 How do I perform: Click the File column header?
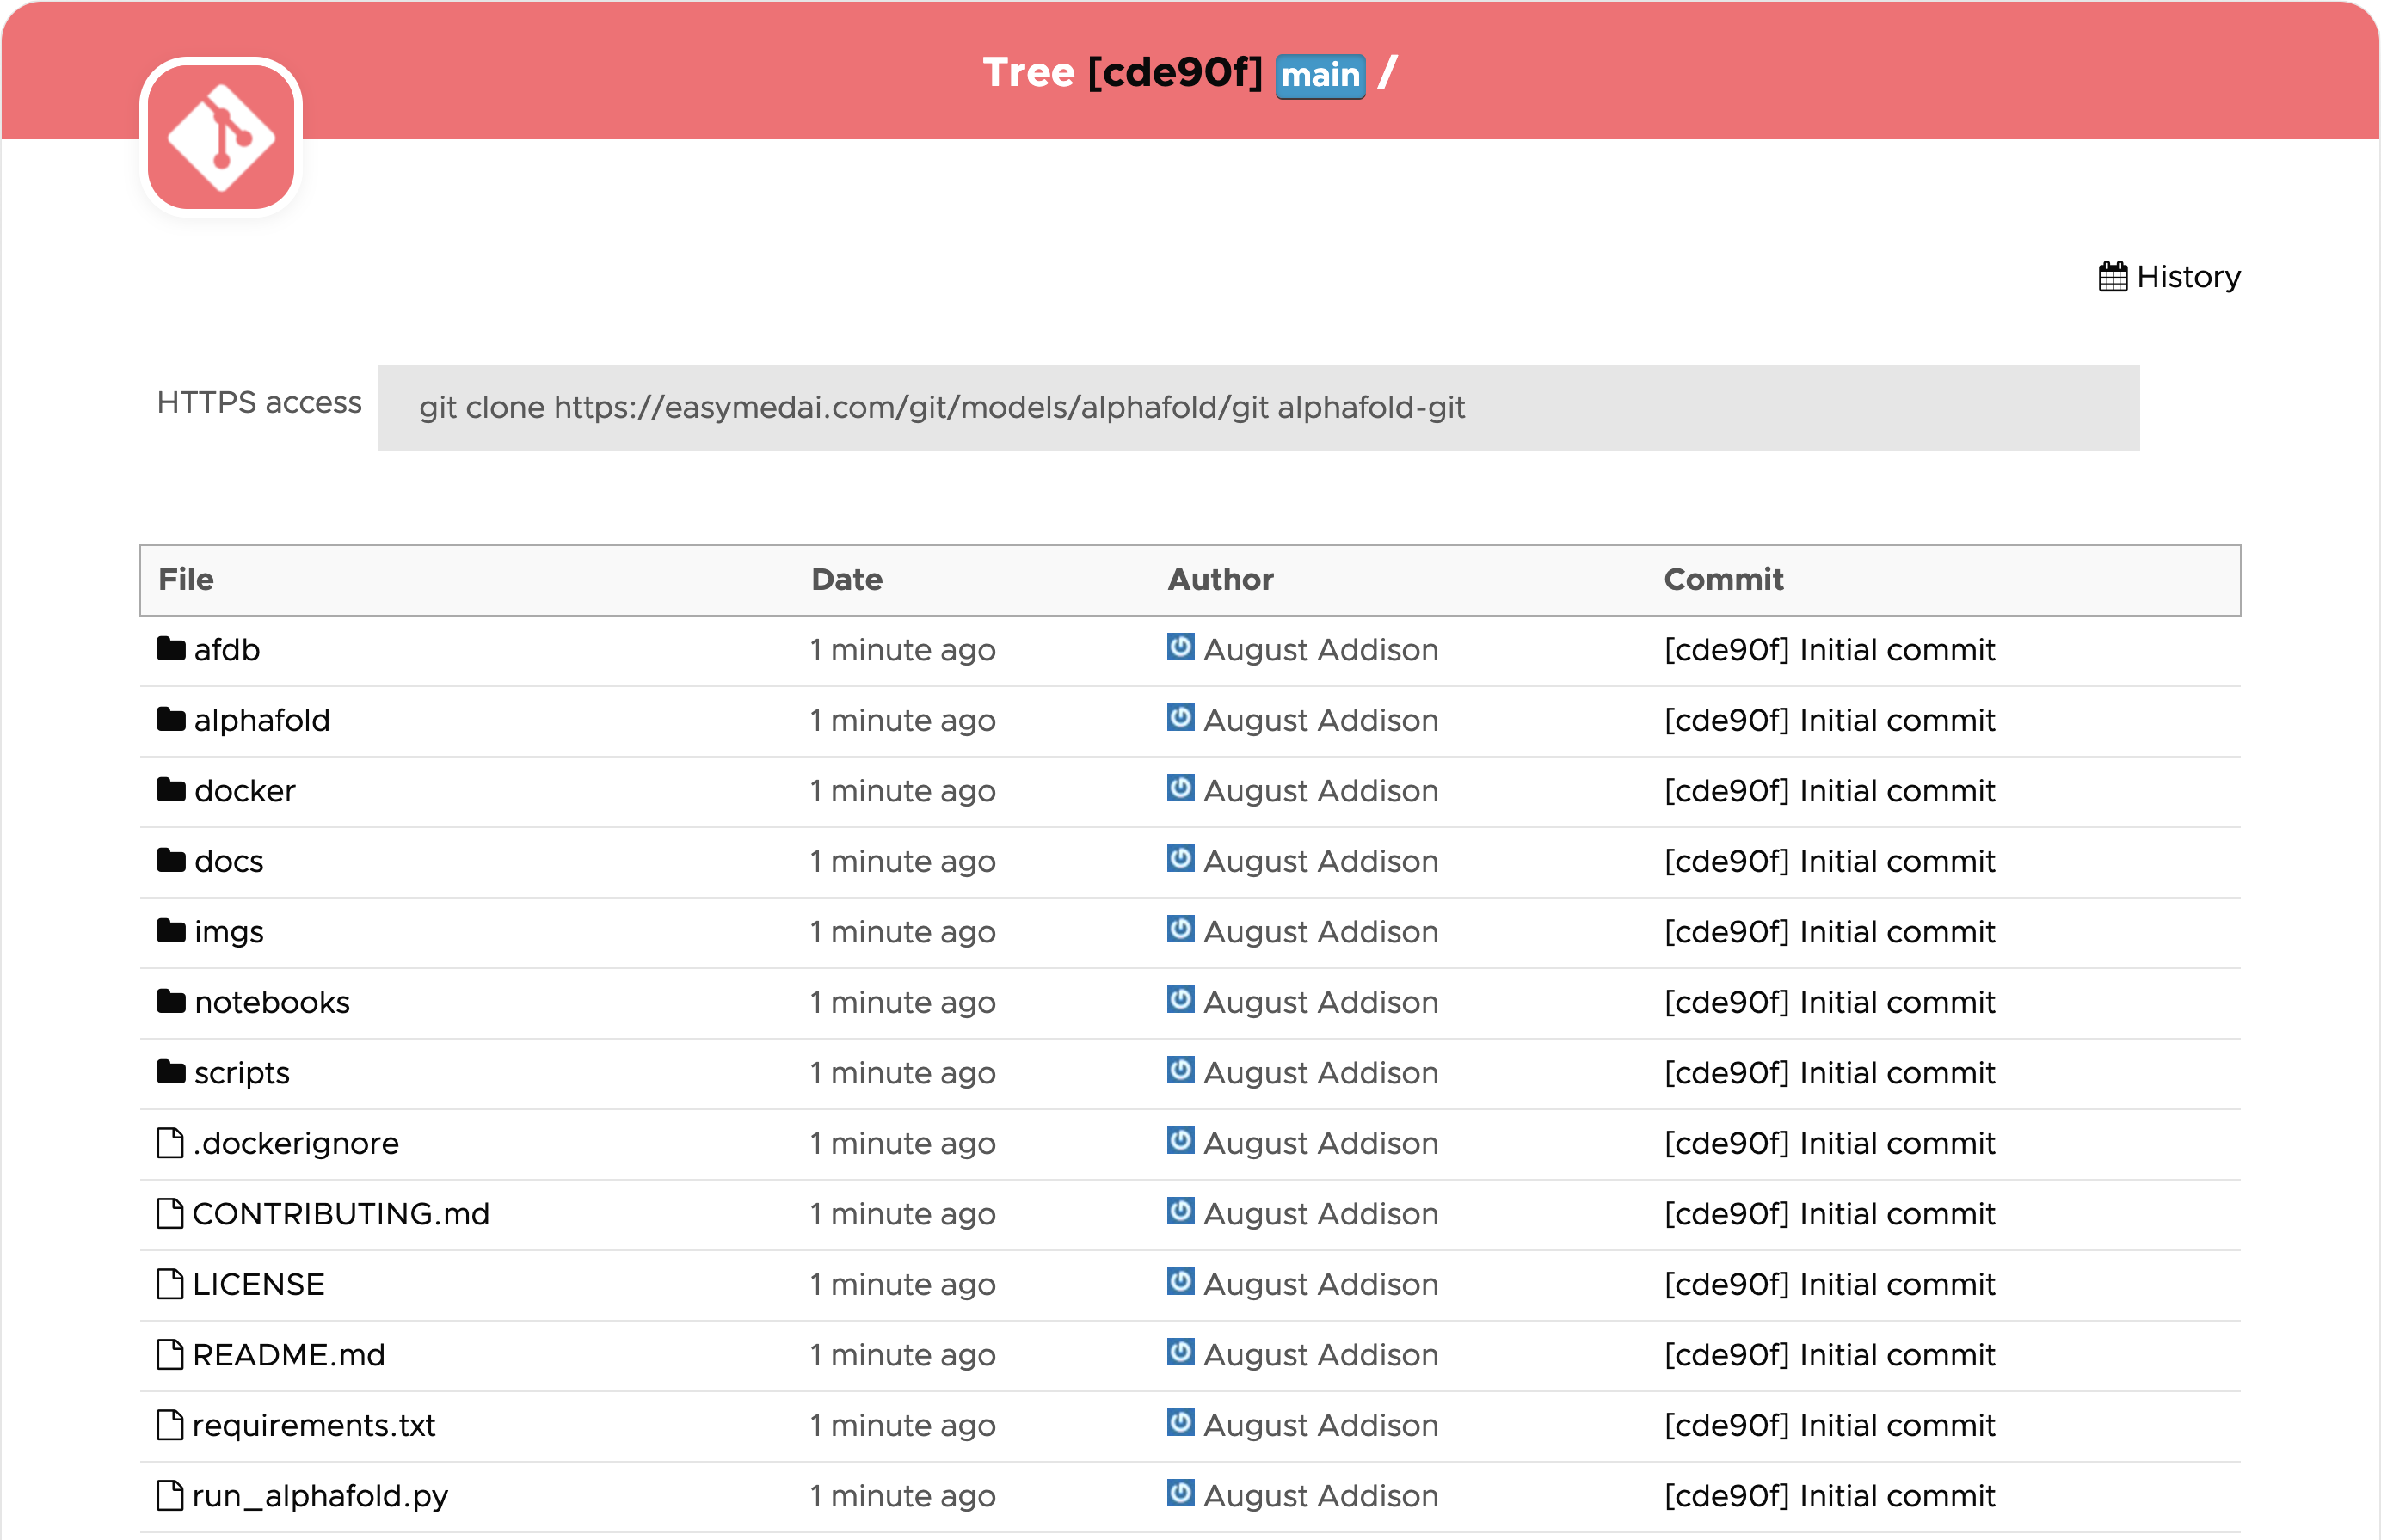(186, 579)
